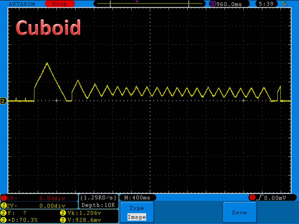Select the channel 1 red indicator icon
This screenshot has width=299, height=224.
pyautogui.click(x=4, y=198)
